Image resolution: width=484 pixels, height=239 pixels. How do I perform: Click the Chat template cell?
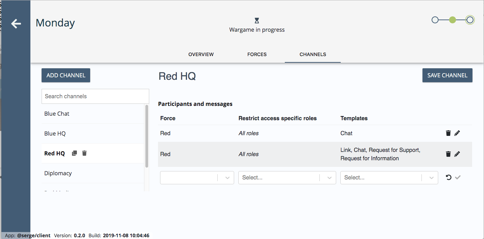click(346, 133)
